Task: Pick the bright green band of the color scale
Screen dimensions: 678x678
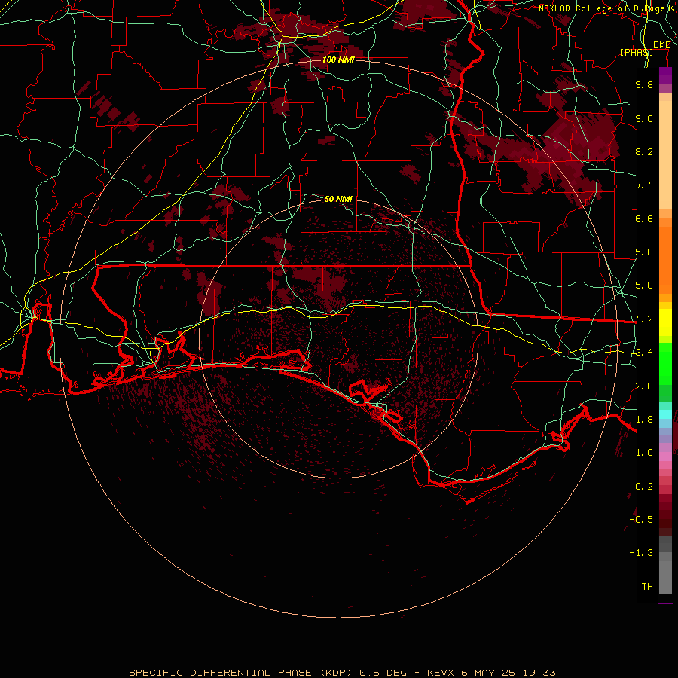Action: (665, 363)
